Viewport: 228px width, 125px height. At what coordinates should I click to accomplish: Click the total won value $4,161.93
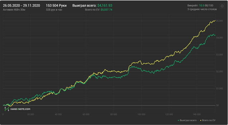tap(105, 6)
